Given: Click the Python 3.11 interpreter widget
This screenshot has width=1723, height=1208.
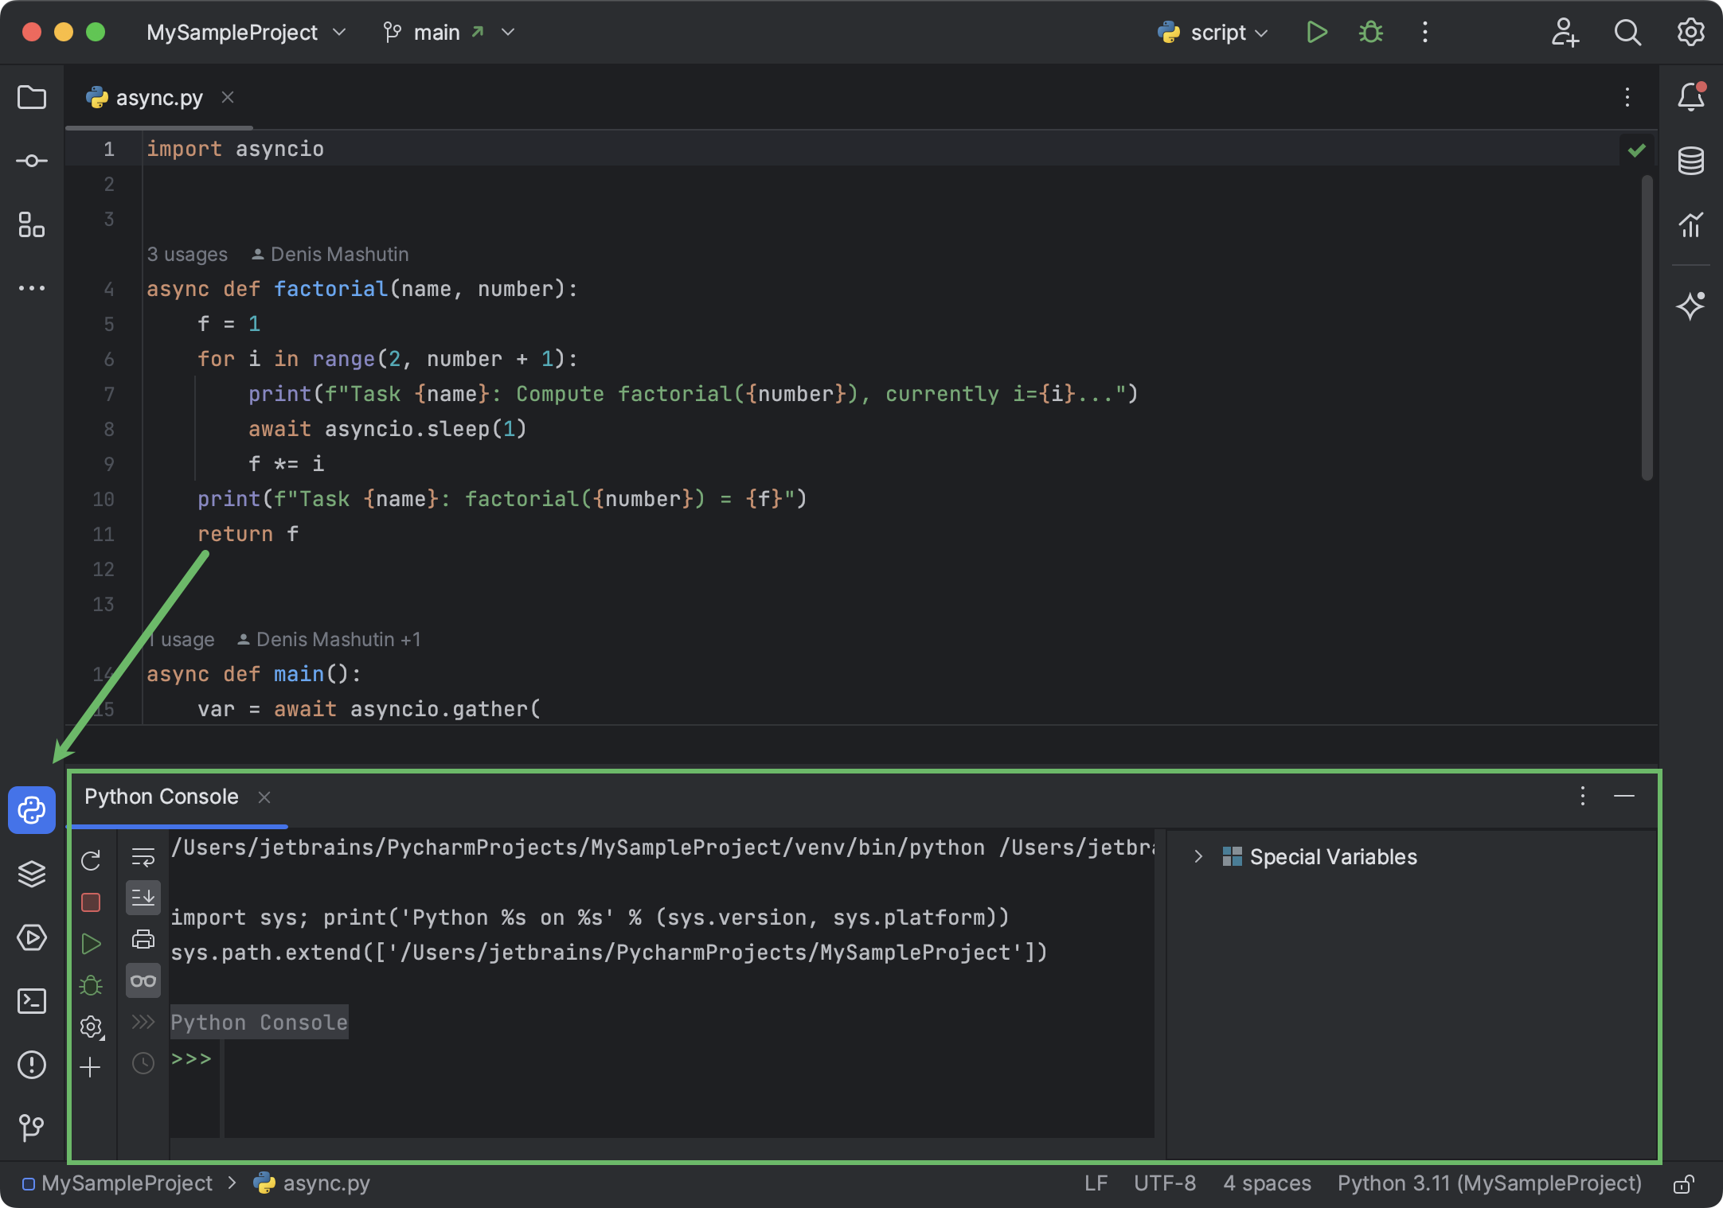Looking at the screenshot, I should (x=1489, y=1184).
